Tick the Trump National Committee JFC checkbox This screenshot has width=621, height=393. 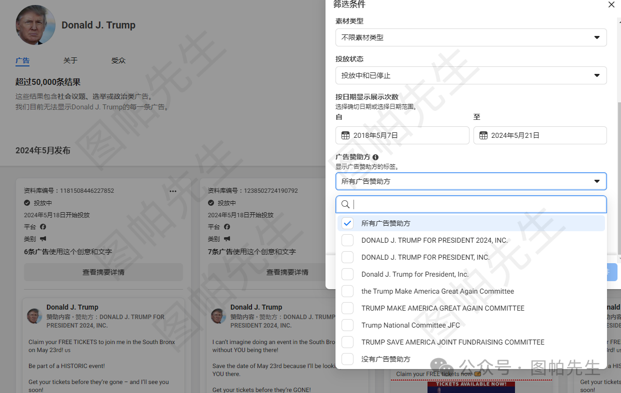[x=347, y=325]
